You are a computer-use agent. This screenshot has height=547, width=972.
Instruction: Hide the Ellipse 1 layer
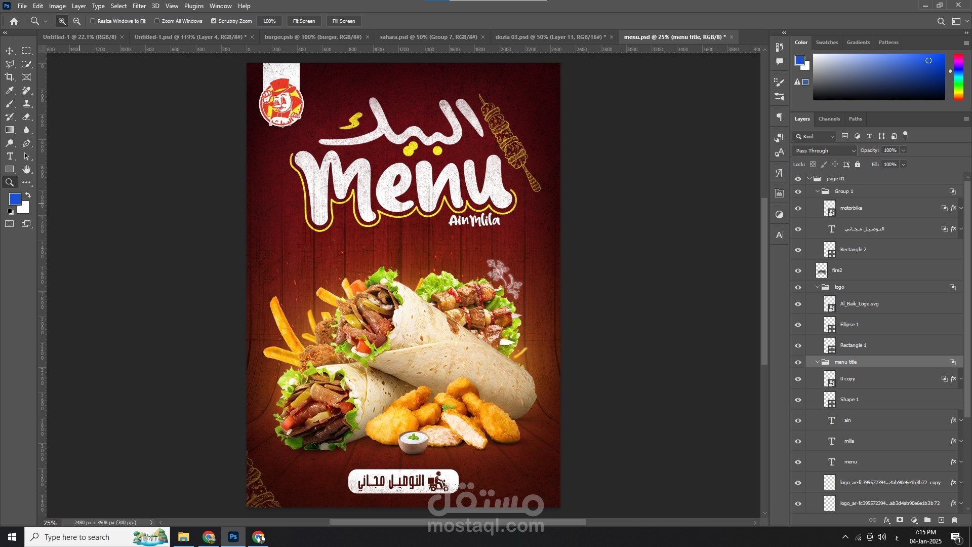(x=798, y=325)
